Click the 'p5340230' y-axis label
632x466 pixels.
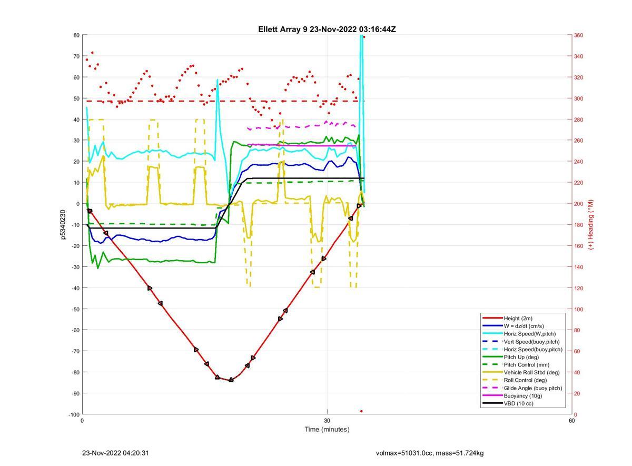[x=63, y=224]
